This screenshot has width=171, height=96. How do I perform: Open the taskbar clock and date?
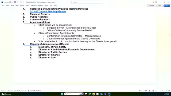point(167,94)
